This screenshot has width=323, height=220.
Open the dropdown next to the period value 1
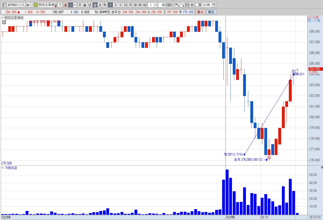coord(75,5)
